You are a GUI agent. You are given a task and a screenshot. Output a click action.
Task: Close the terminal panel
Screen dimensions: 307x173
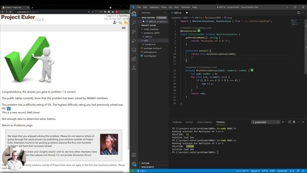303,122
